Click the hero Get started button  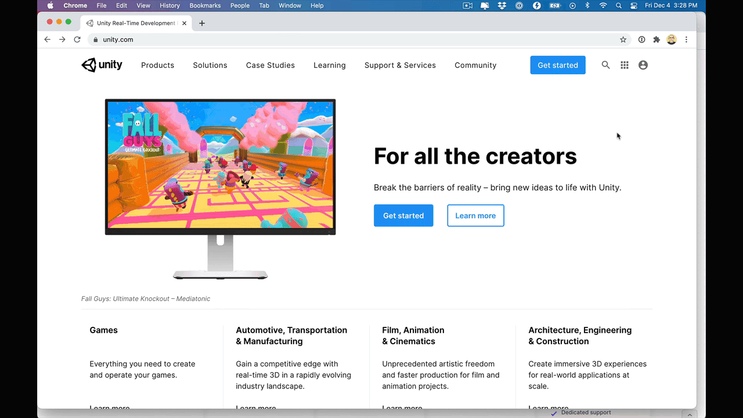click(x=403, y=215)
